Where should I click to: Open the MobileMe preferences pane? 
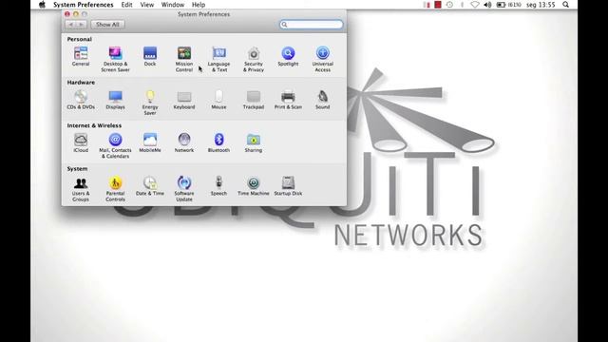[x=150, y=142]
